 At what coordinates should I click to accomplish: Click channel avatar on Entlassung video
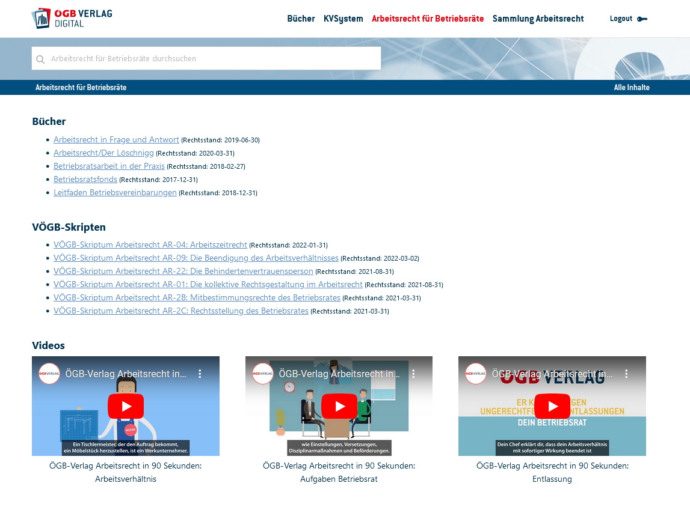coord(476,374)
